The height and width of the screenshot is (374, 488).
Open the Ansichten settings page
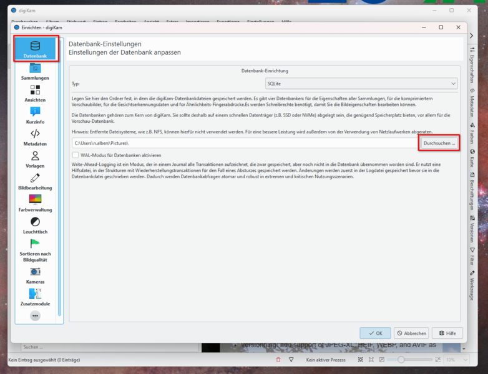(35, 93)
